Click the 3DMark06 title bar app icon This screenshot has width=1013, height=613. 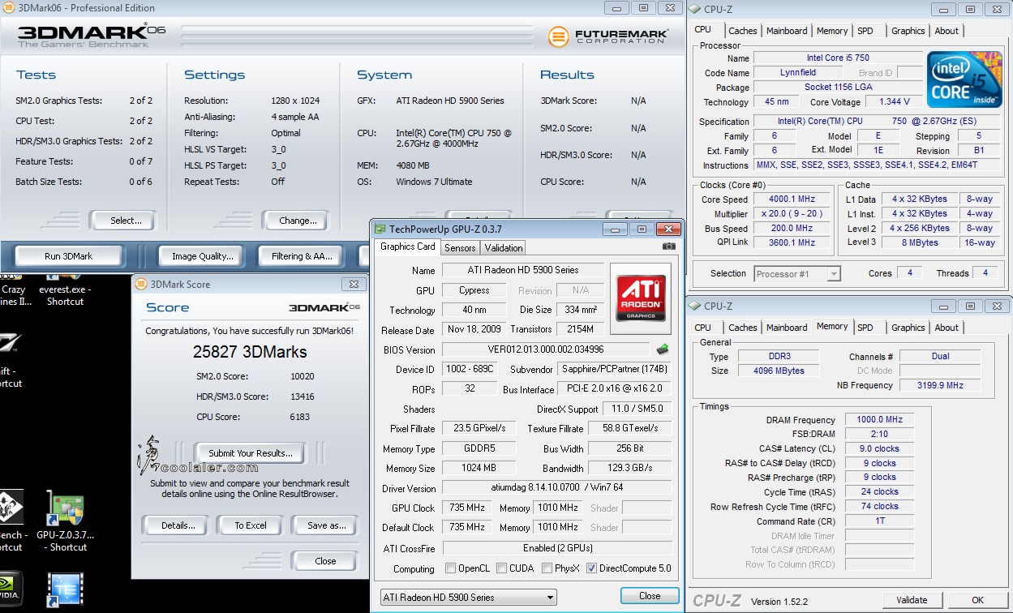tap(7, 8)
